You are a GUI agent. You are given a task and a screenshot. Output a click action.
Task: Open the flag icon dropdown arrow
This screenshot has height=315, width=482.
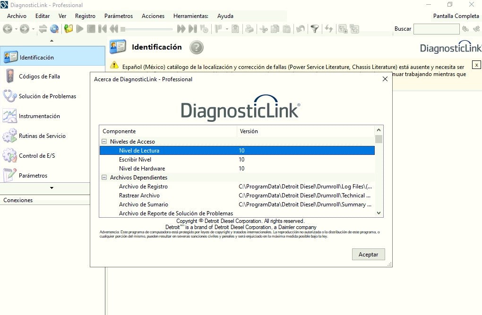[x=227, y=29]
